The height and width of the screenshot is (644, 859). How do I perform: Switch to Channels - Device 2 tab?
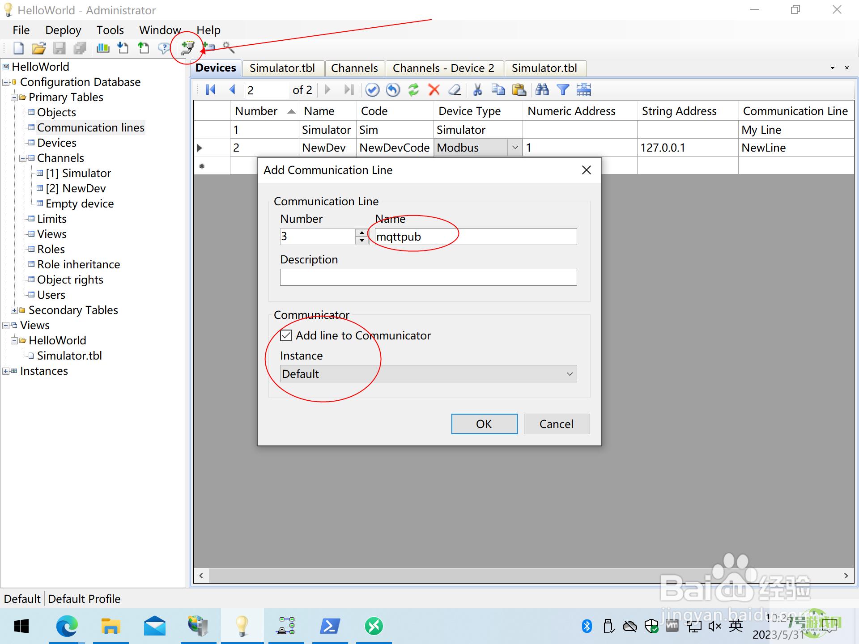click(444, 68)
